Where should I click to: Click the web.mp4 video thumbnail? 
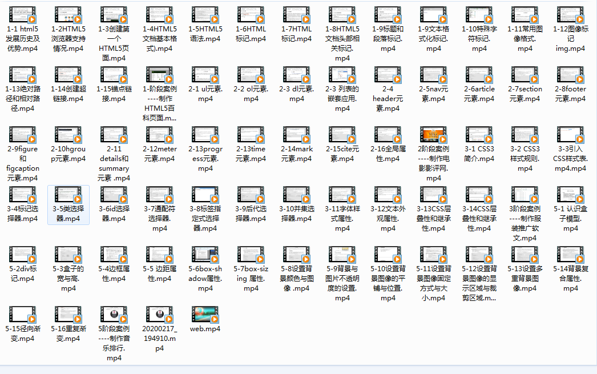205,315
